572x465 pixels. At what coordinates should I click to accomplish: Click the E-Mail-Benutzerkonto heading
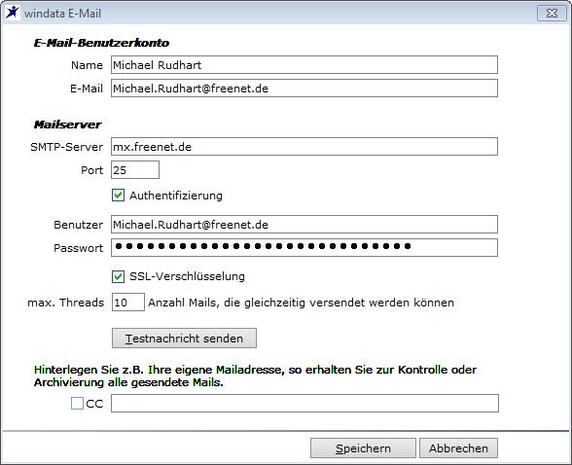tap(102, 43)
